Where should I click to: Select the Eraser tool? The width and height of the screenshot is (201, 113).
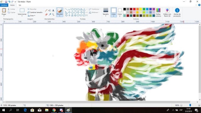pyautogui.click(x=46, y=14)
